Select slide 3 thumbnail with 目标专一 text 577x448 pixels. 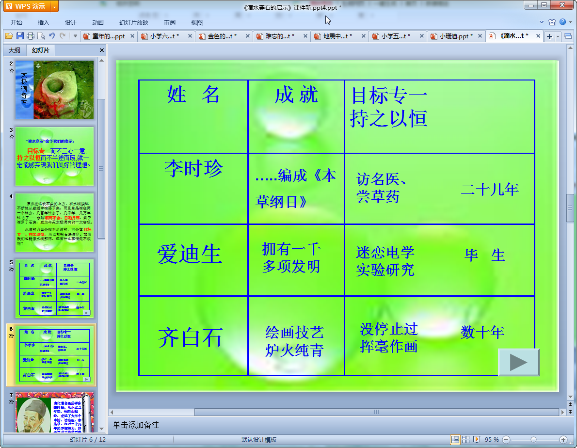(x=54, y=156)
